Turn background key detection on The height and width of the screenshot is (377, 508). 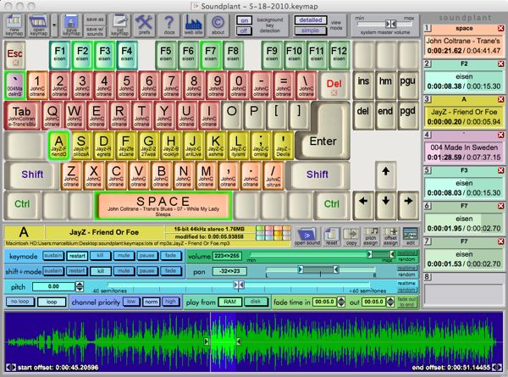point(245,20)
